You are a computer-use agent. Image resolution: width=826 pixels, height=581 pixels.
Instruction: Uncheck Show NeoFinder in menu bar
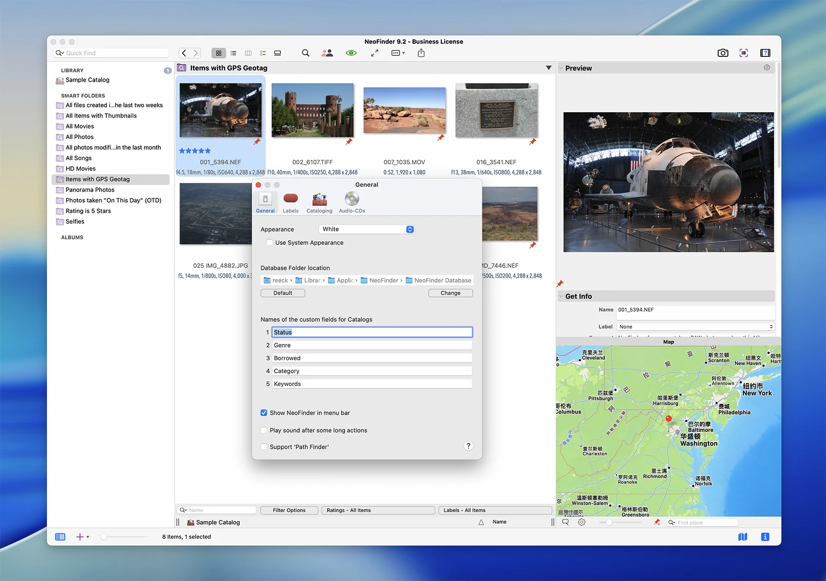coord(264,413)
